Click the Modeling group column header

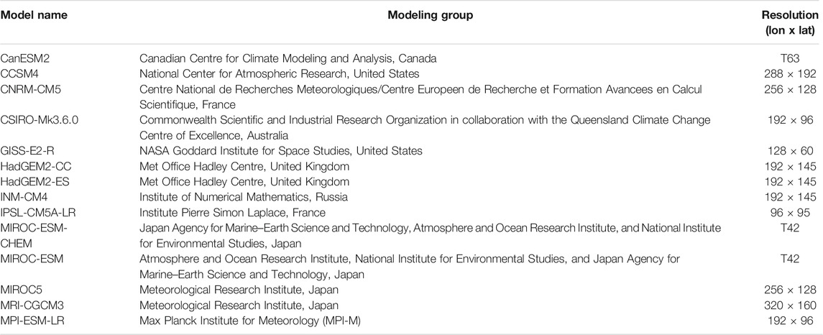[430, 15]
